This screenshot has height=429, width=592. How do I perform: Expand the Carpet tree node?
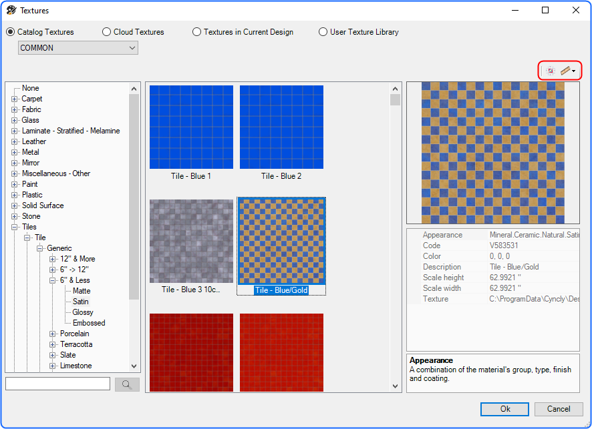14,99
